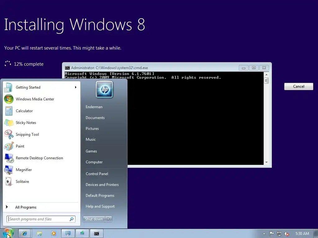318x238 pixels.
Task: Open Sticky Notes
Action: pos(42,123)
